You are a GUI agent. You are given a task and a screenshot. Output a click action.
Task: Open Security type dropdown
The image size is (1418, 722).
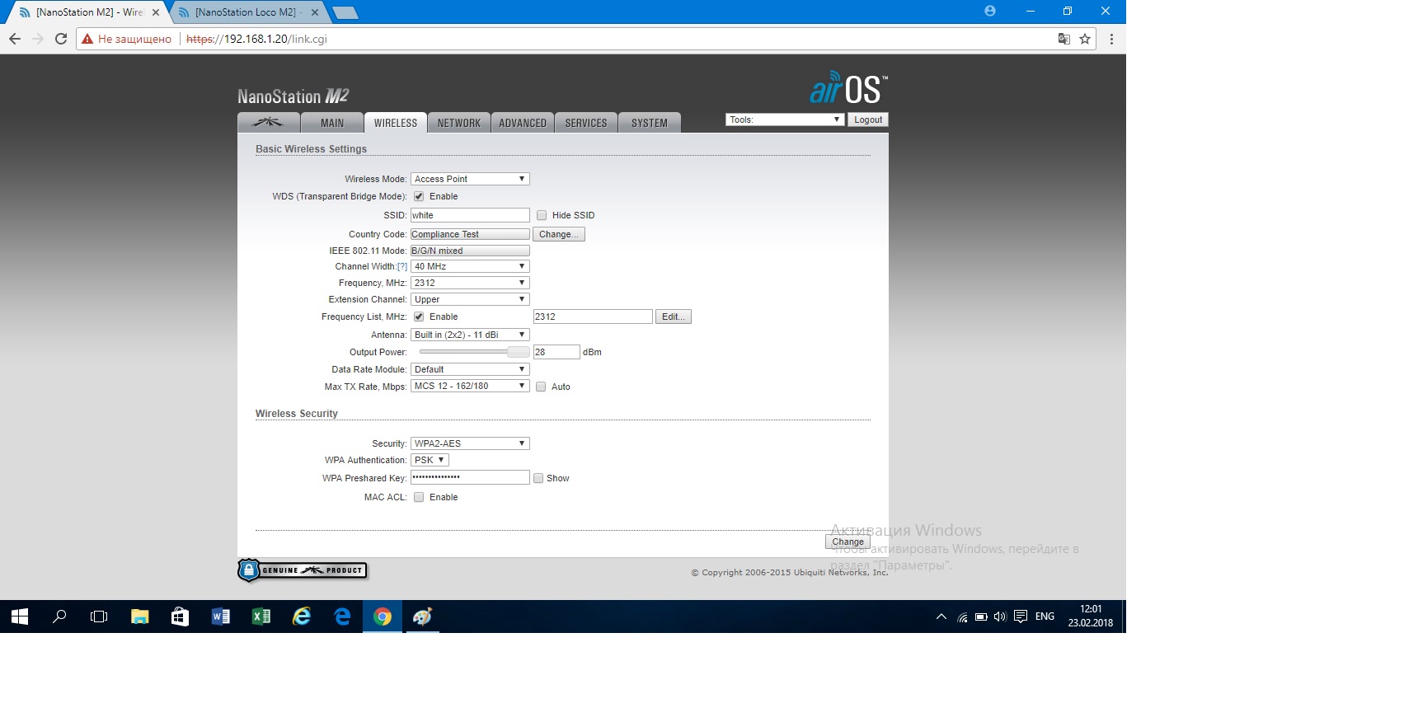(470, 443)
